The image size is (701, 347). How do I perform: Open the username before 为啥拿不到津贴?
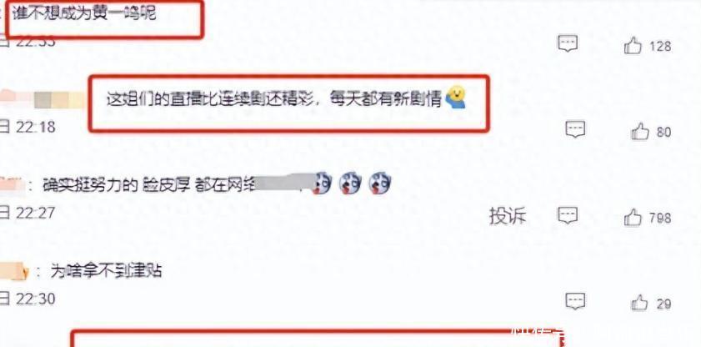pos(13,271)
